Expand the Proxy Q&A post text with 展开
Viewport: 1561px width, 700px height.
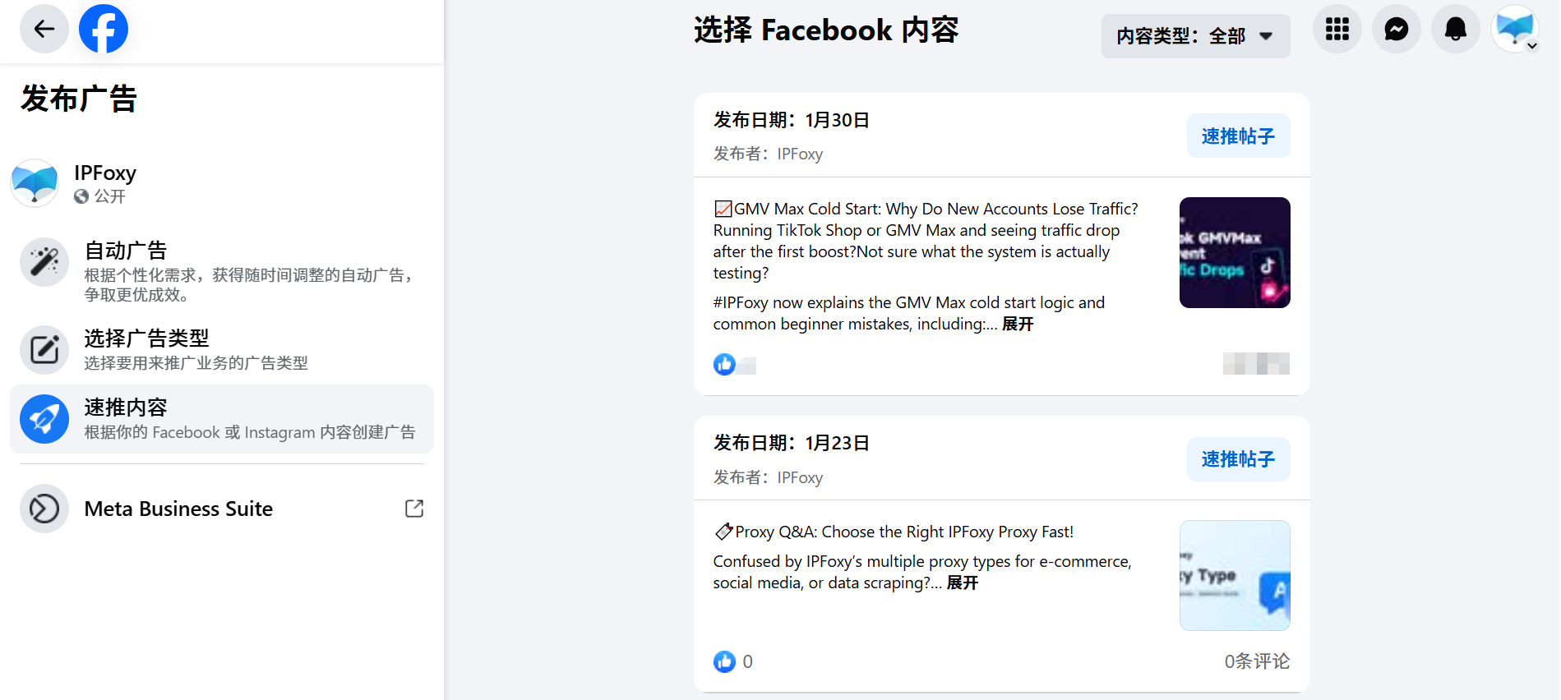(963, 583)
